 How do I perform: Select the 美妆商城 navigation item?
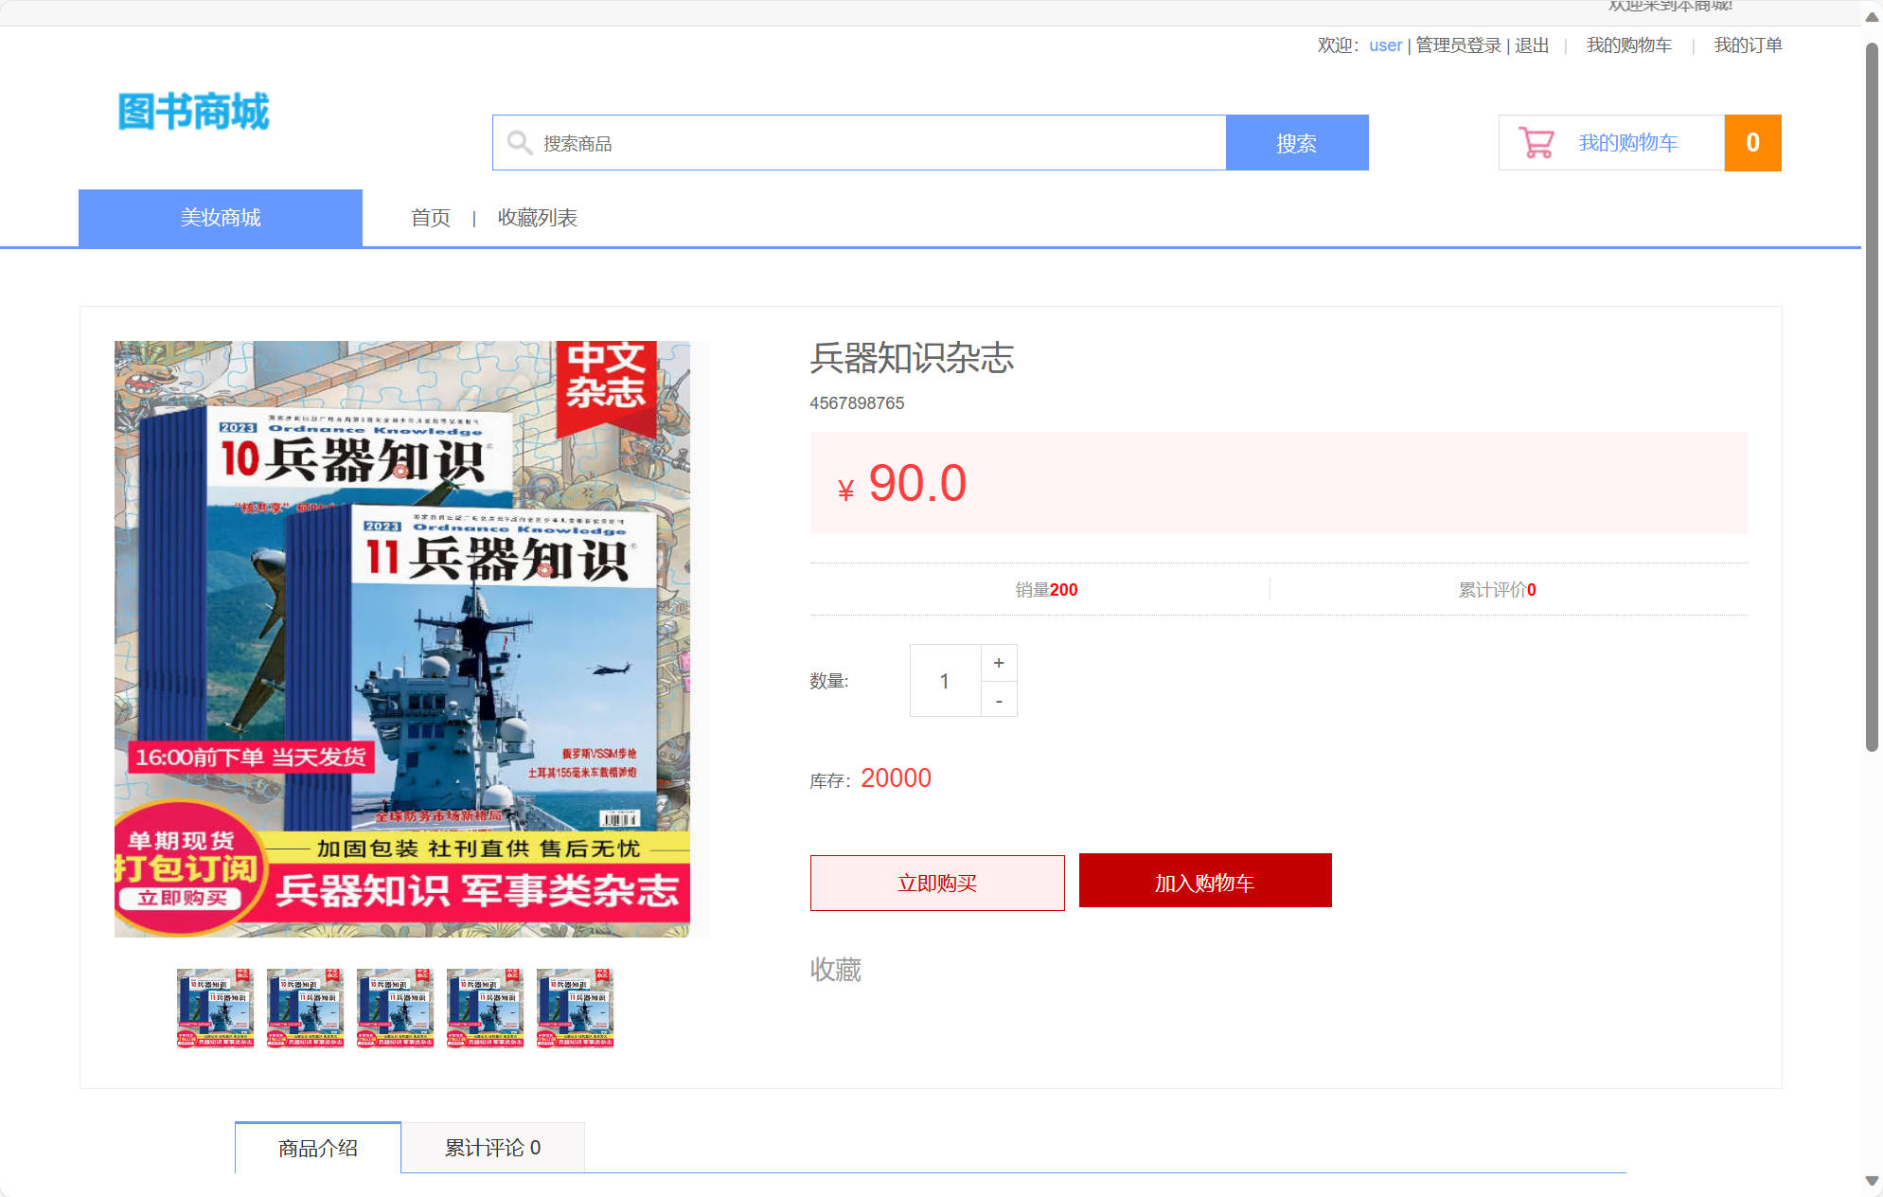[x=220, y=217]
